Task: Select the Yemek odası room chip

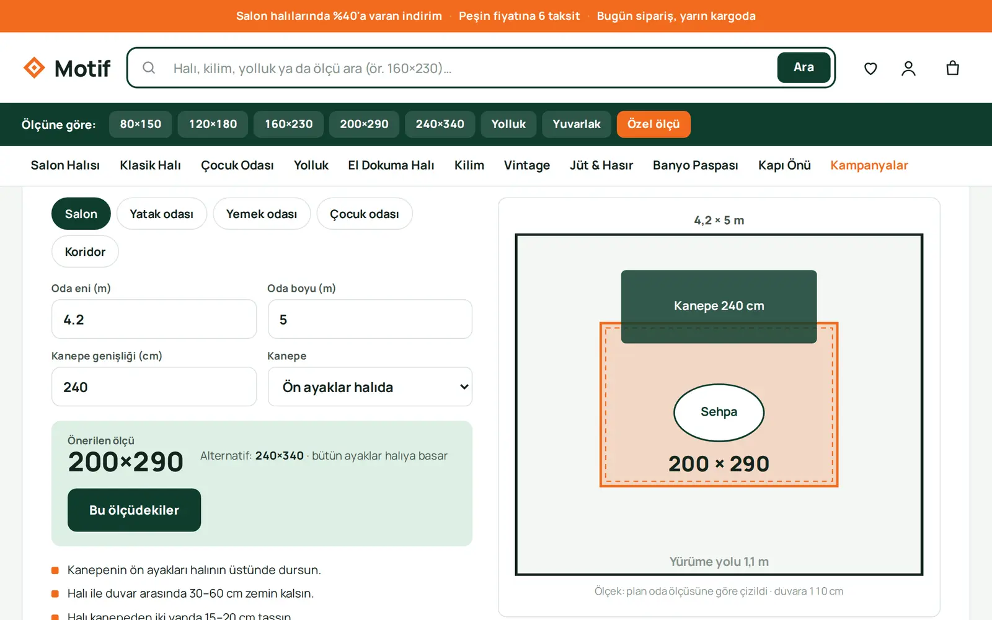Action: (262, 214)
